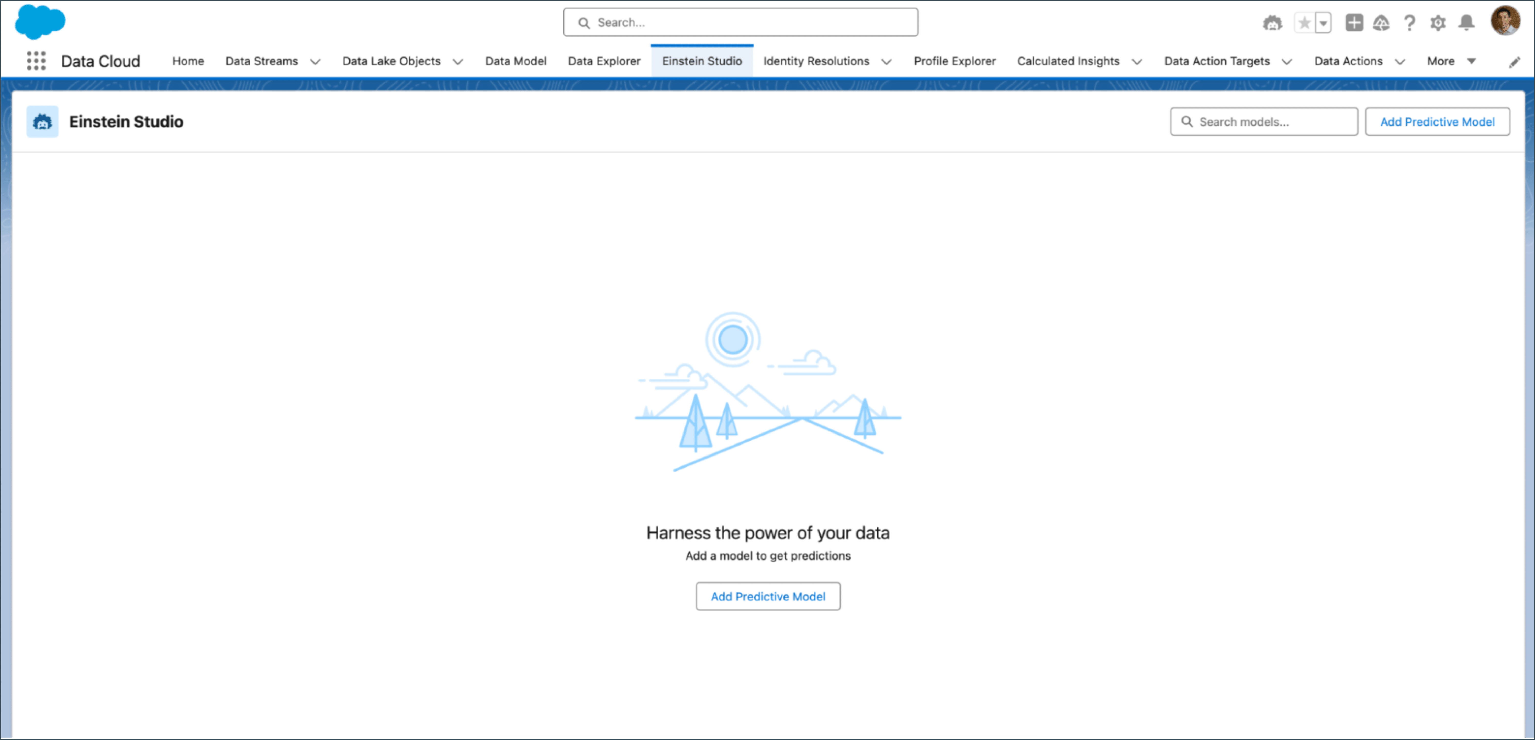Viewport: 1535px width, 740px height.
Task: Click the Data Cloud app name
Action: point(101,61)
